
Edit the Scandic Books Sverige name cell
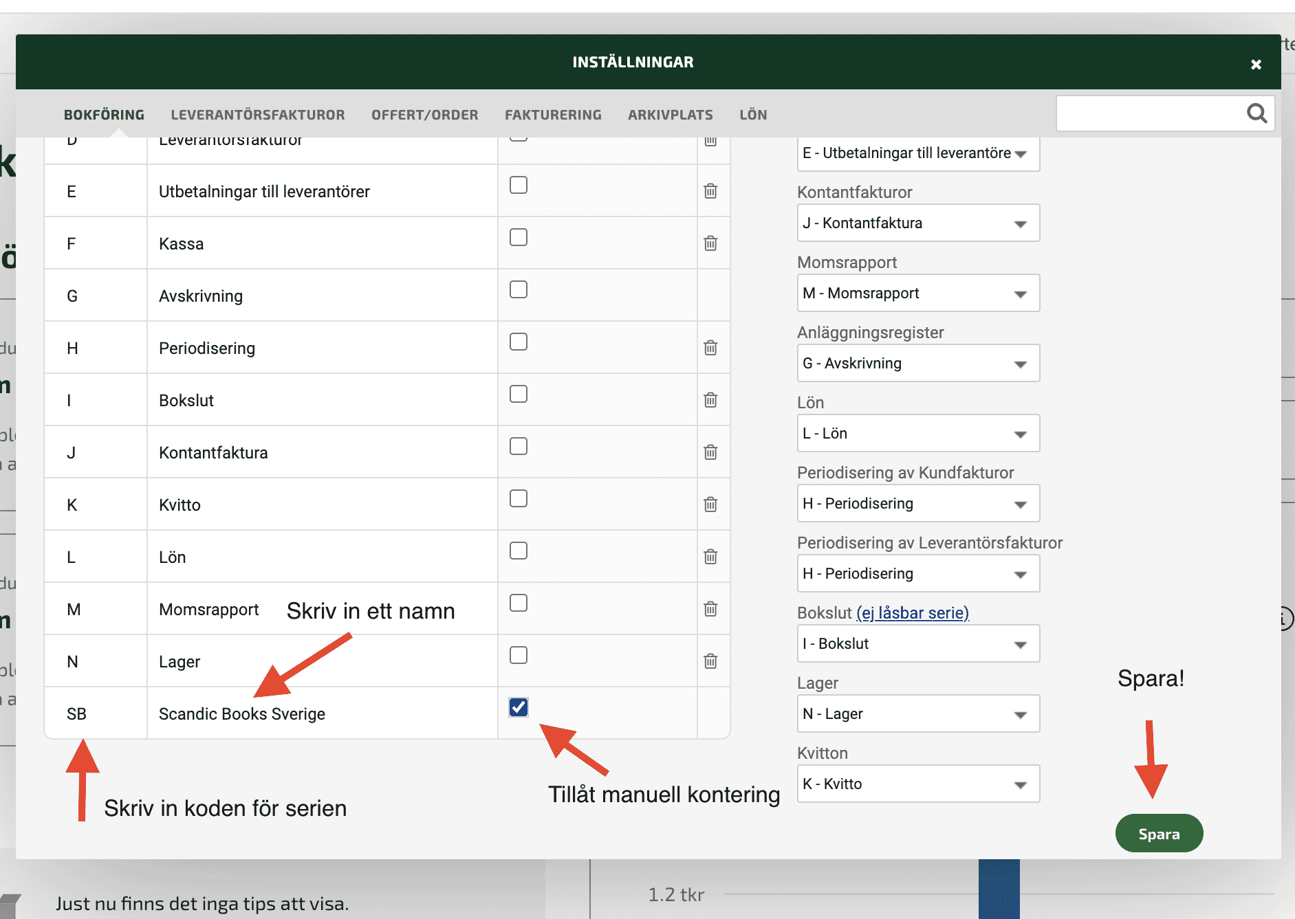[x=322, y=713]
